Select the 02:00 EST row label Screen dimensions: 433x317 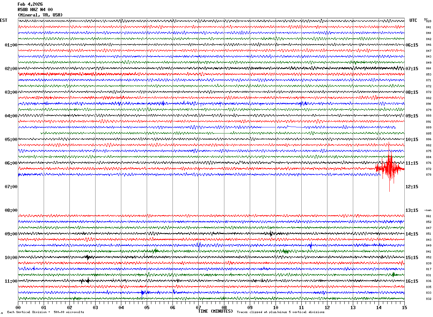tap(11, 69)
